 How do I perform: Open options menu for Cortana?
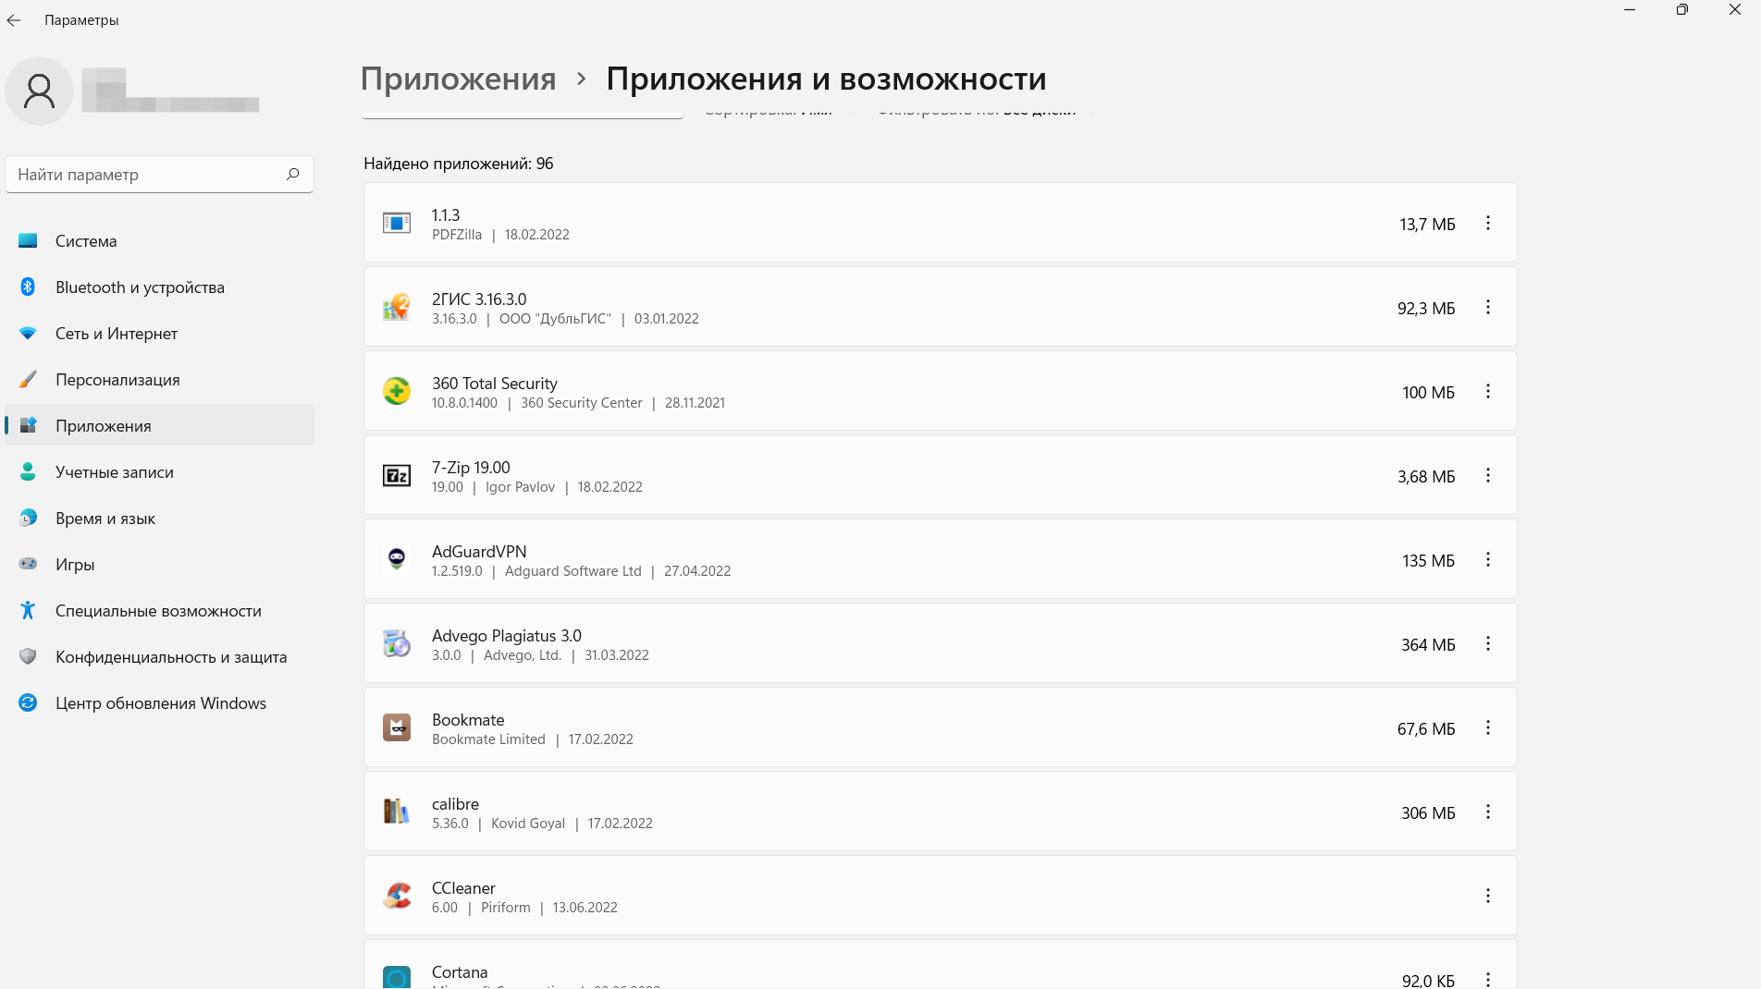click(1488, 979)
